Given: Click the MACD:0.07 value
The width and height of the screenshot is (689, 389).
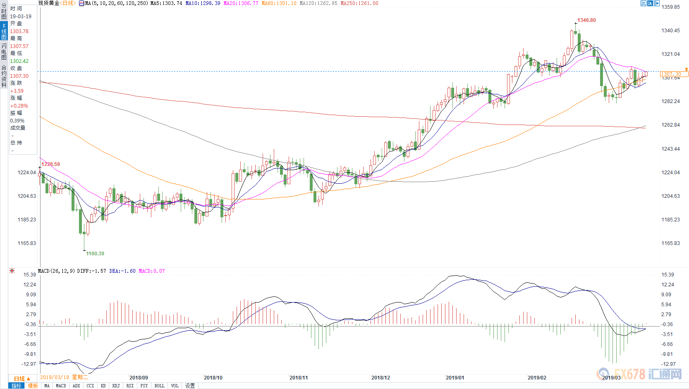Looking at the screenshot, I should [152, 271].
